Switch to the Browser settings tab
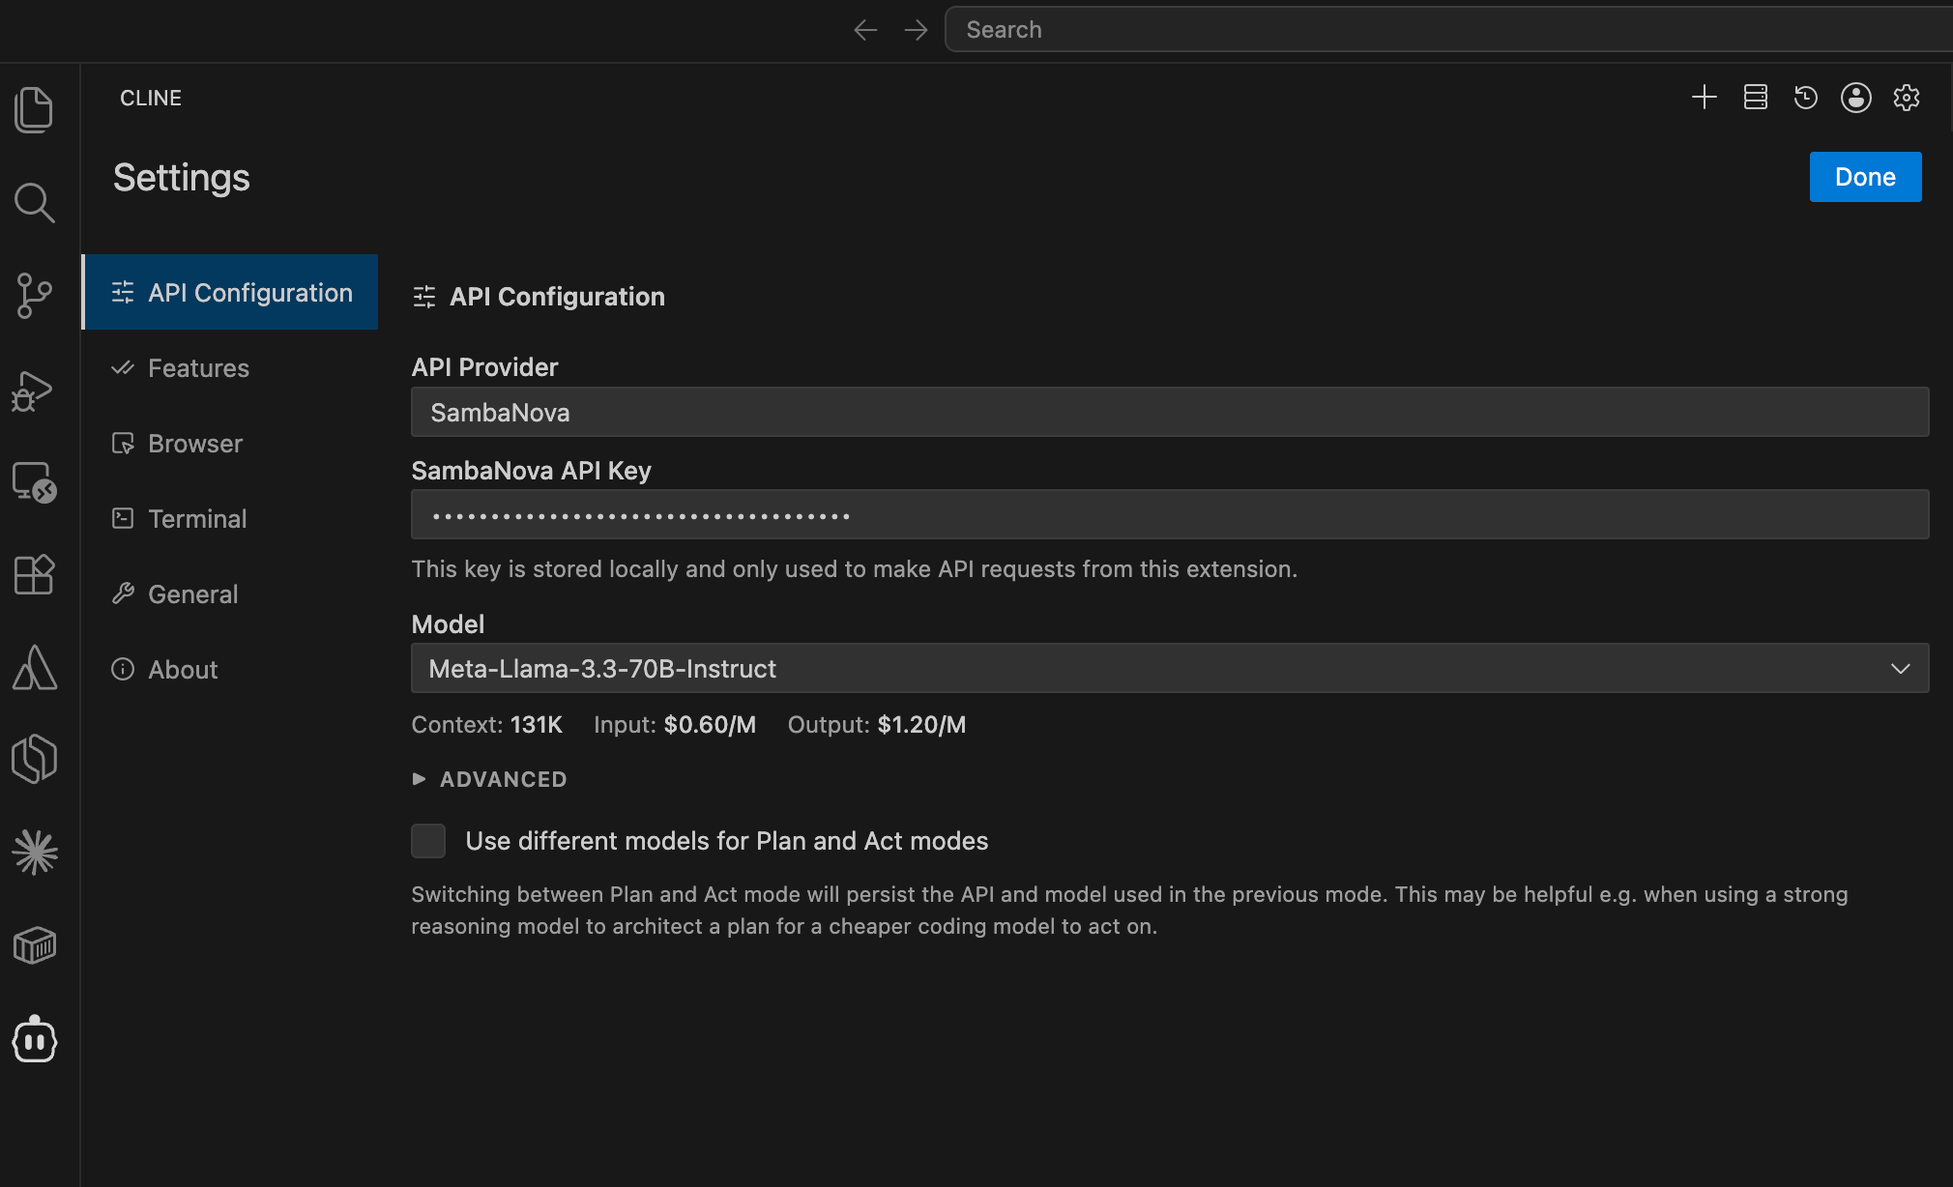The width and height of the screenshot is (1953, 1187). (x=230, y=443)
